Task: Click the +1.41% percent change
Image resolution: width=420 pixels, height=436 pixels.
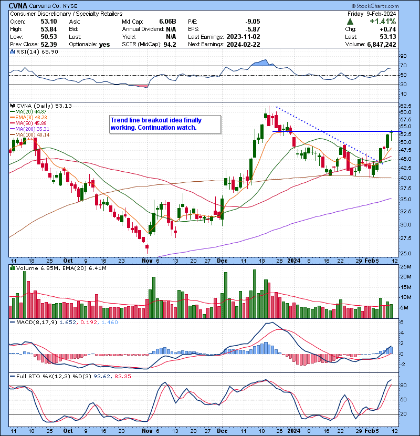Action: click(383, 22)
